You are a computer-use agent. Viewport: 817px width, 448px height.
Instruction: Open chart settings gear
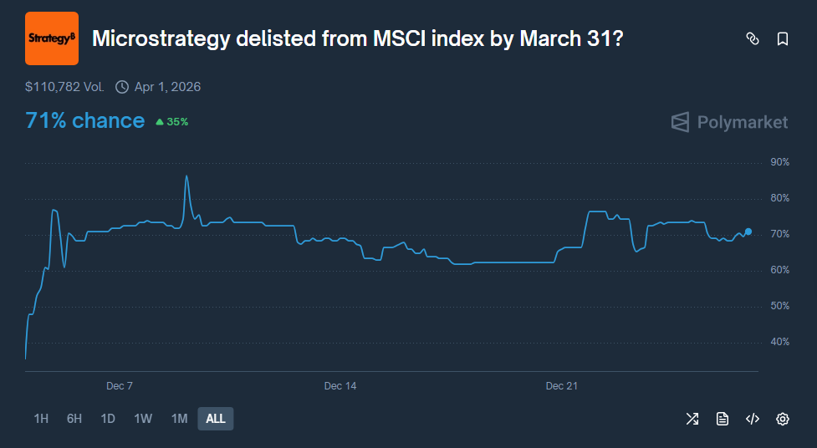tap(783, 419)
